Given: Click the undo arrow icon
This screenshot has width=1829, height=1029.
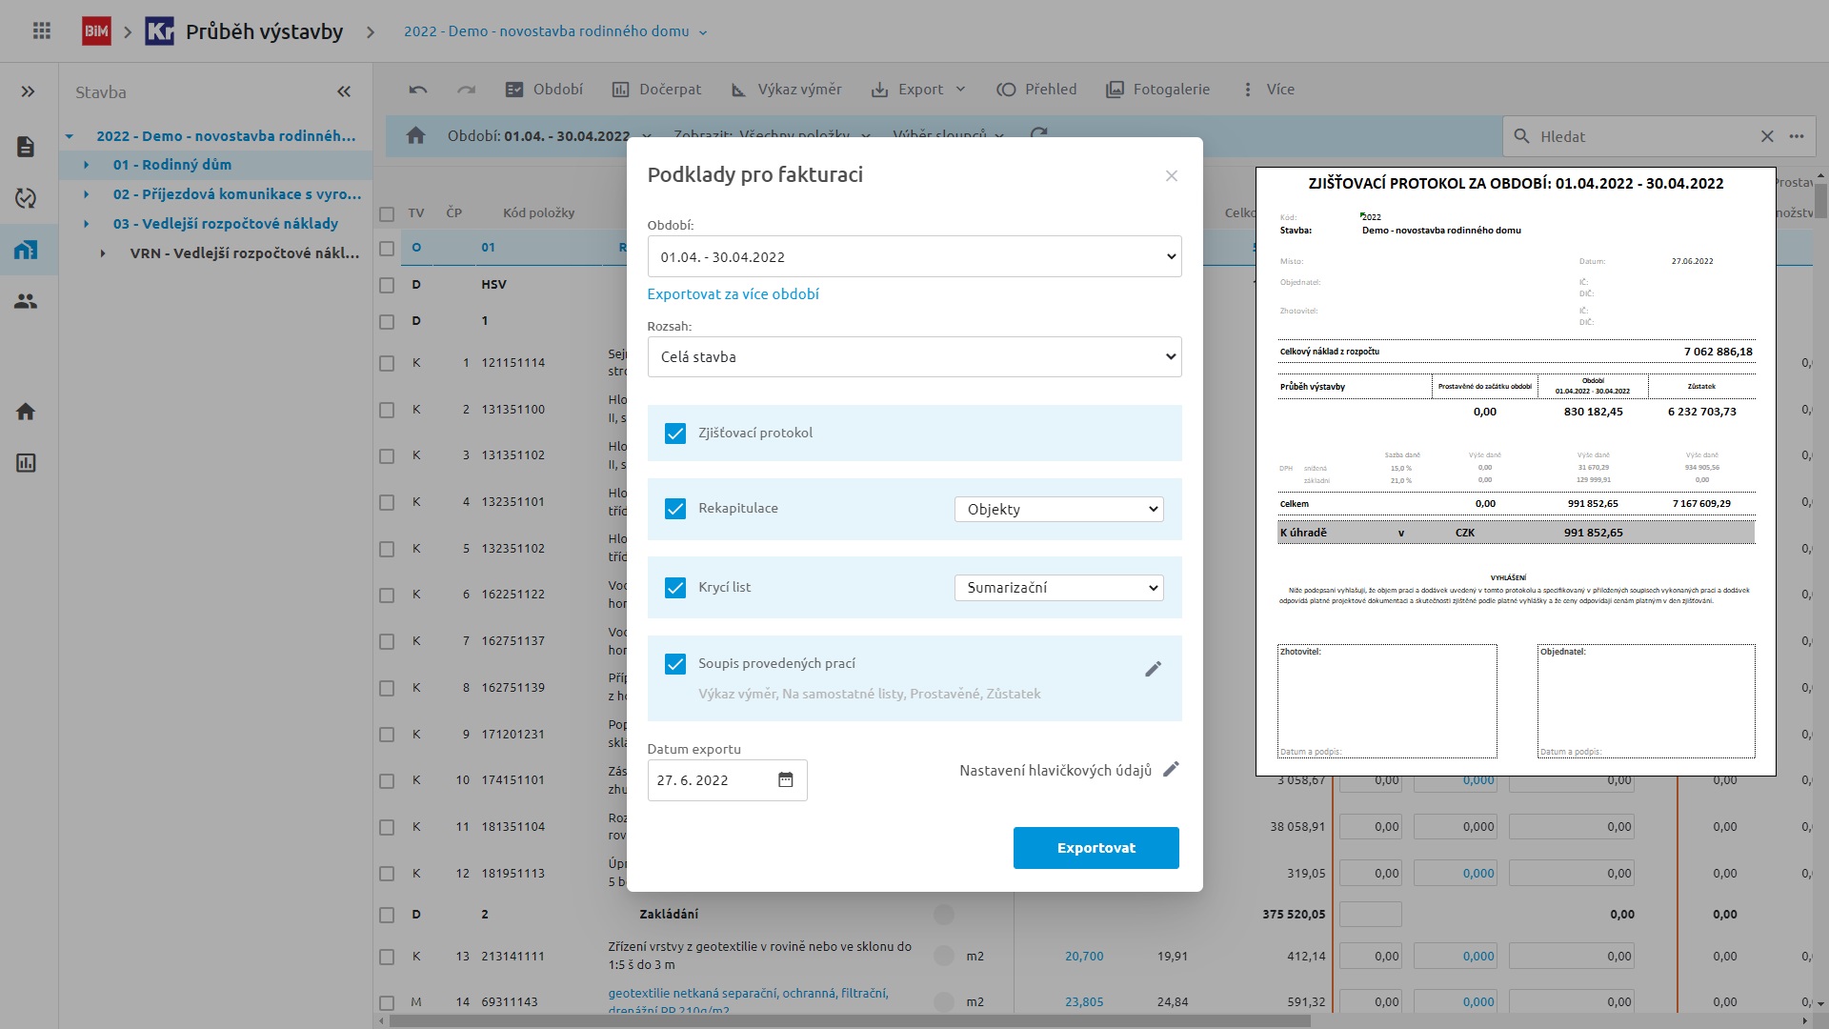Looking at the screenshot, I should [x=417, y=90].
